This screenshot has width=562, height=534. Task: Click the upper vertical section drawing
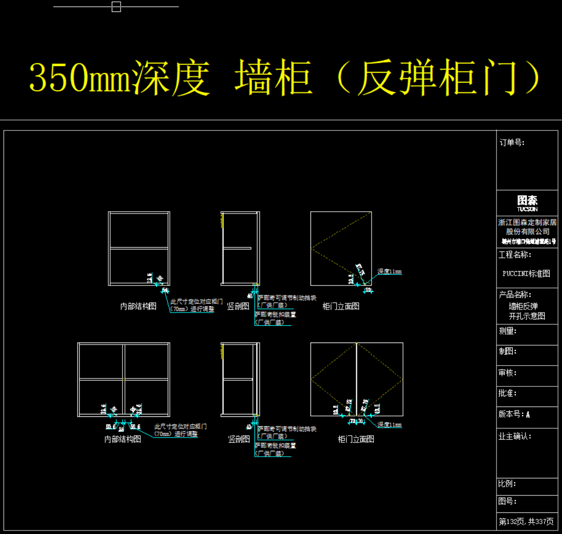point(240,249)
